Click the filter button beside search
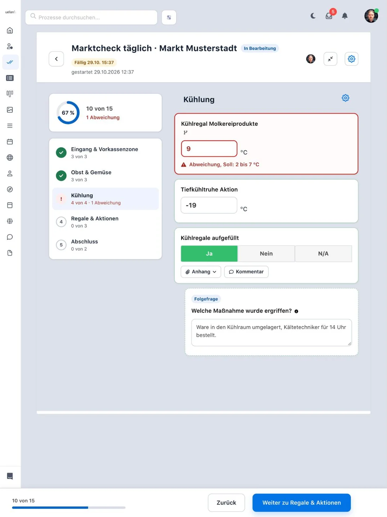 (169, 17)
